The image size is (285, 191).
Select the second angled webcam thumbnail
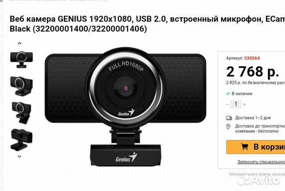pos(21,86)
